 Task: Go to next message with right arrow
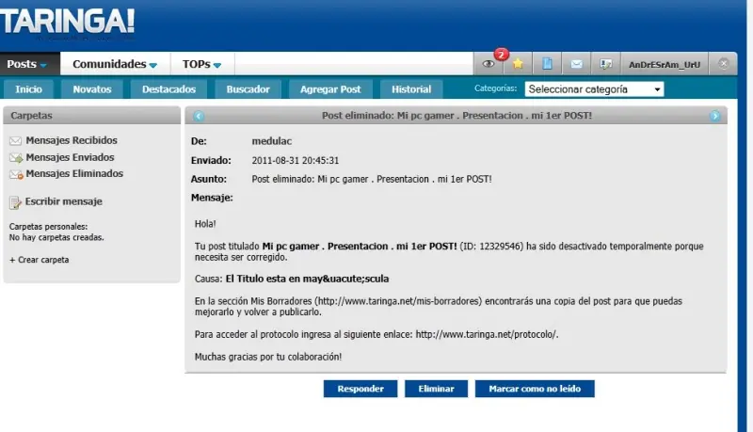pyautogui.click(x=715, y=116)
